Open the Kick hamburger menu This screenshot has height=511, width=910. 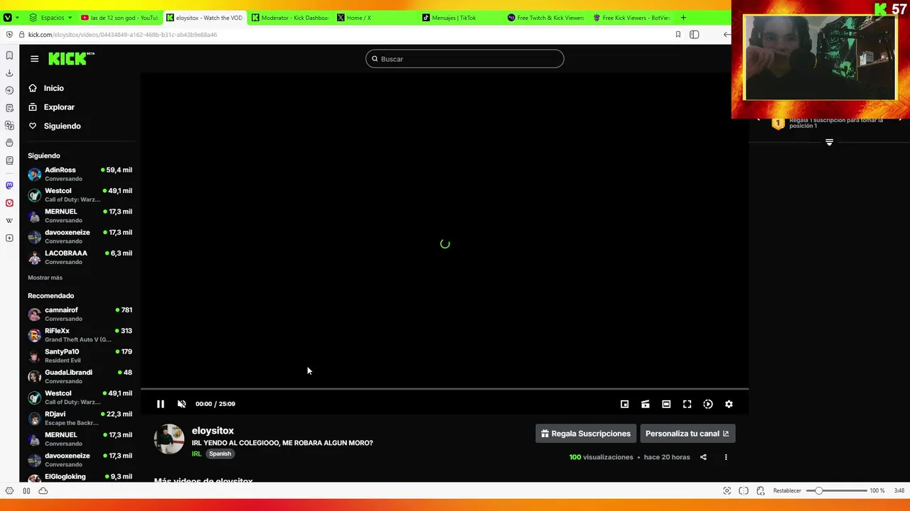34,59
